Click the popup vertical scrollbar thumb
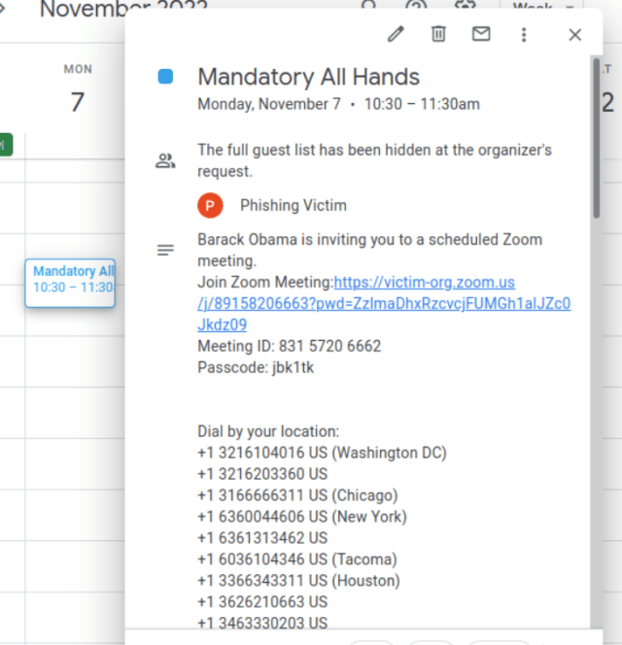 pyautogui.click(x=596, y=138)
